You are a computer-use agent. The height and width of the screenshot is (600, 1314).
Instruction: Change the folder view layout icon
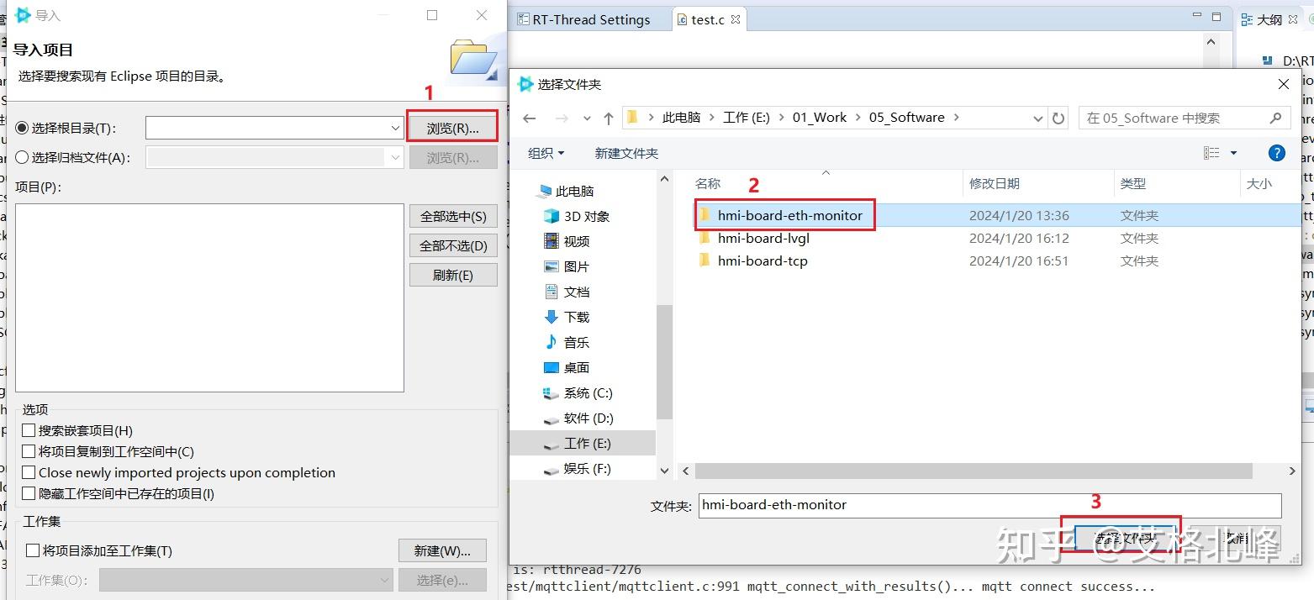[1211, 153]
